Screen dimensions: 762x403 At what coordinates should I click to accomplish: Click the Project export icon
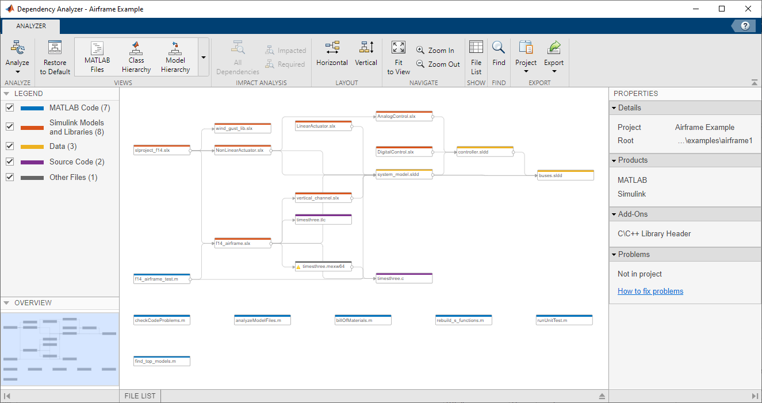coord(526,48)
